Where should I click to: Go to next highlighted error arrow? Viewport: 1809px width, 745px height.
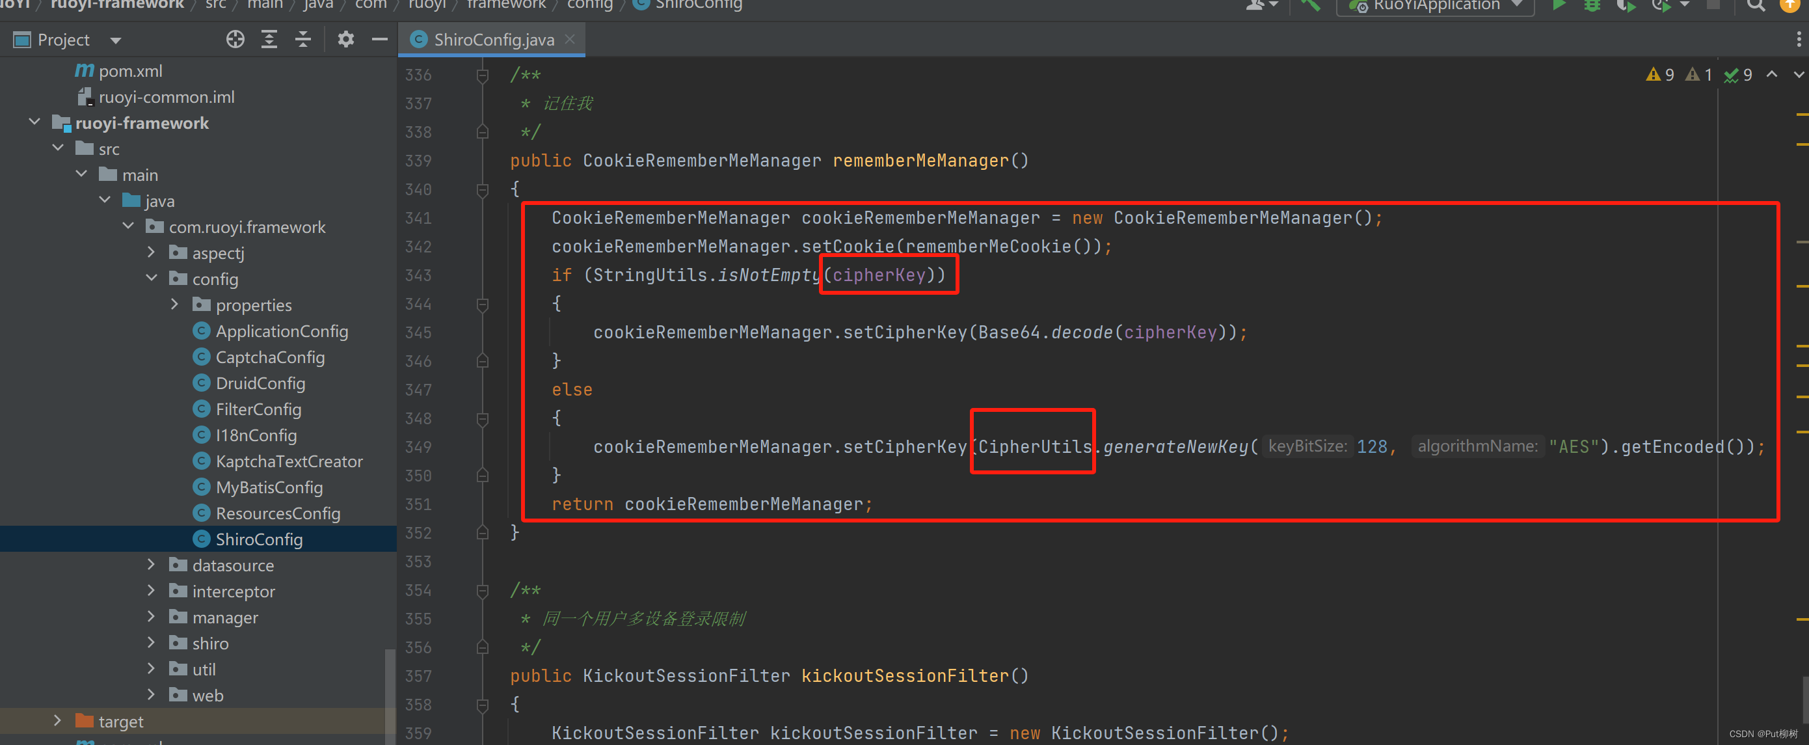[1799, 74]
